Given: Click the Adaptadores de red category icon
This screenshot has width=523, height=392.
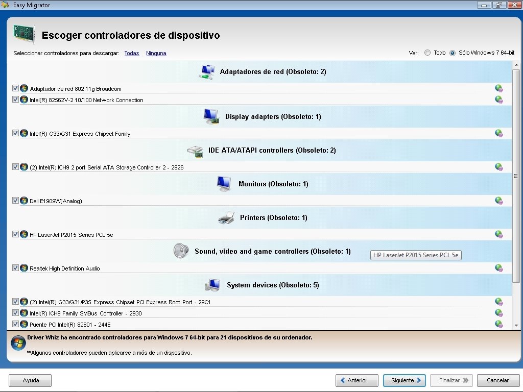Looking at the screenshot, I should point(207,71).
